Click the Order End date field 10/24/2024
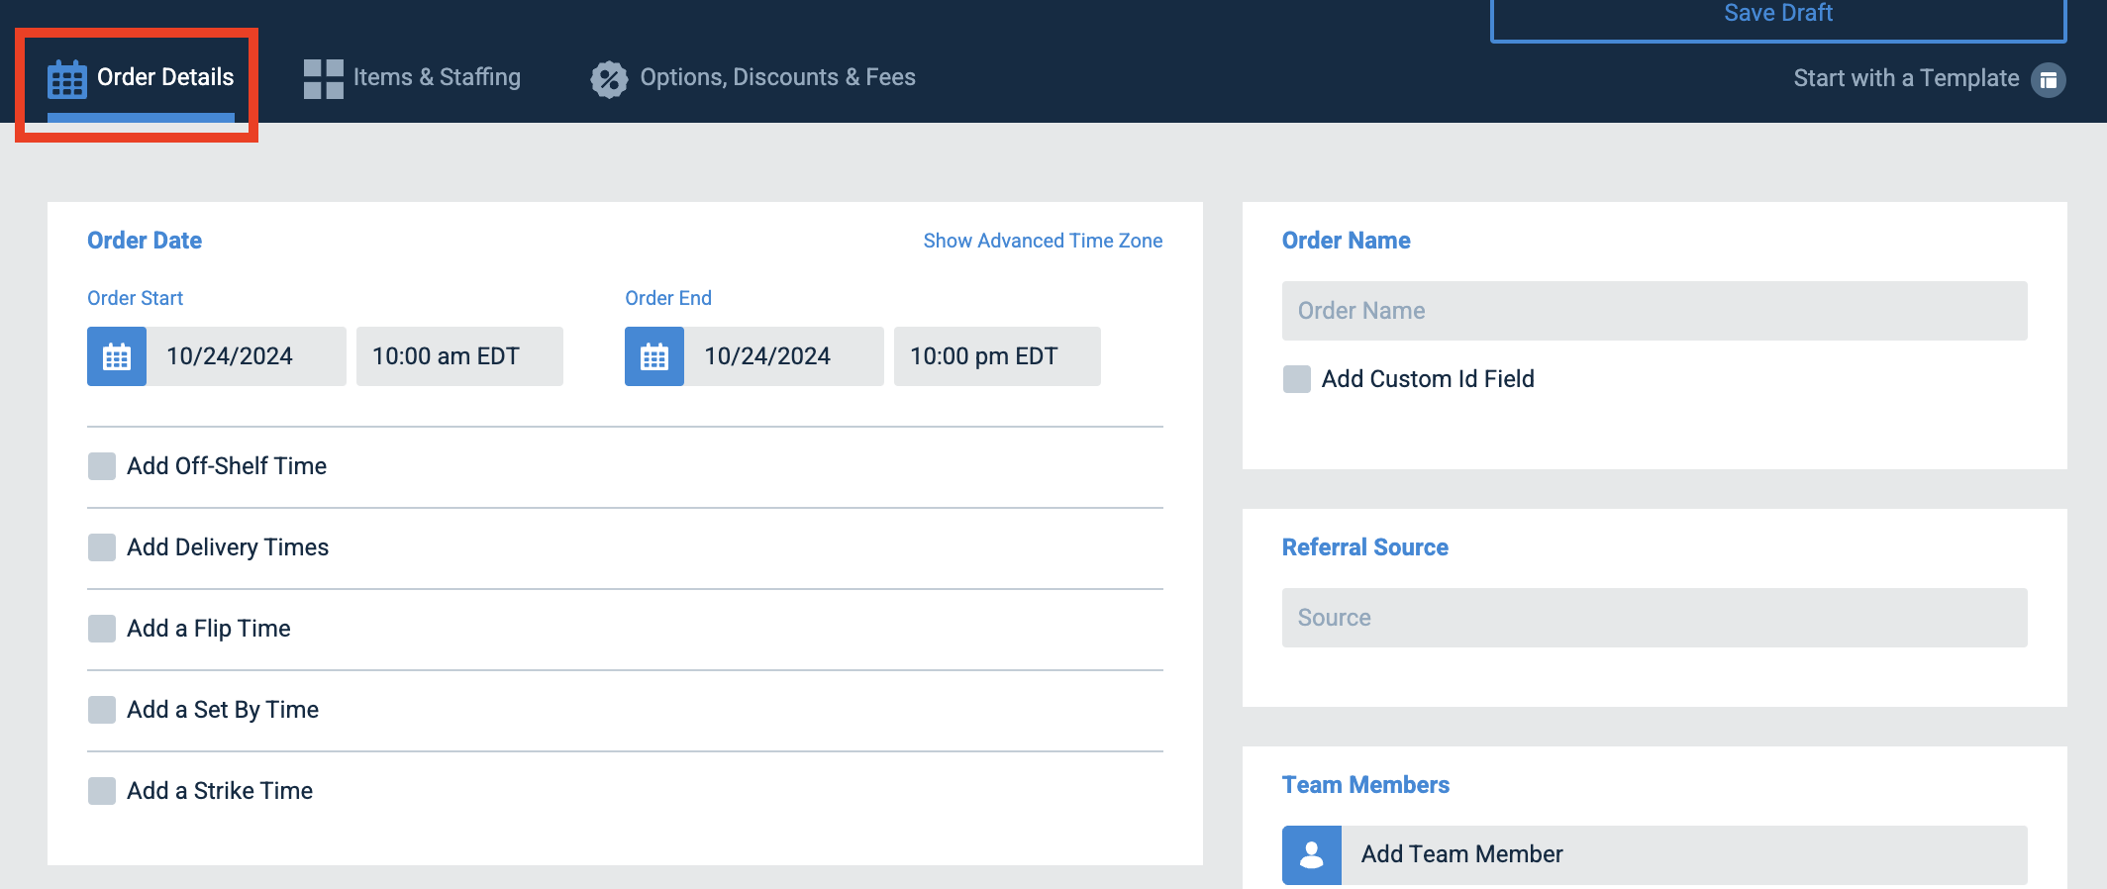 click(x=784, y=356)
